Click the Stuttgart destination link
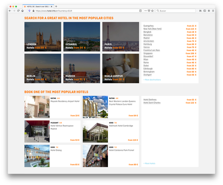This screenshot has width=223, height=185. pyautogui.click(x=147, y=75)
